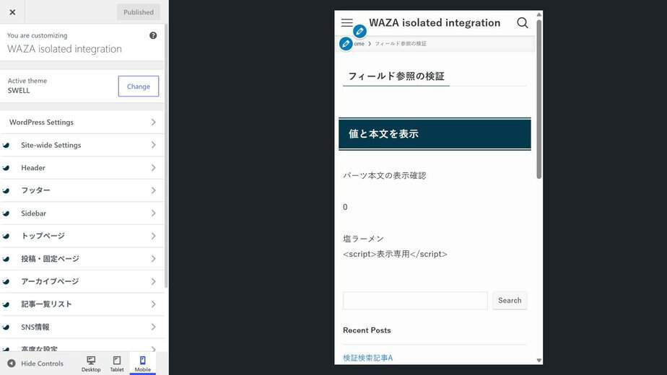
Task: Click the WAZA isolated integration preview title
Action: [435, 23]
